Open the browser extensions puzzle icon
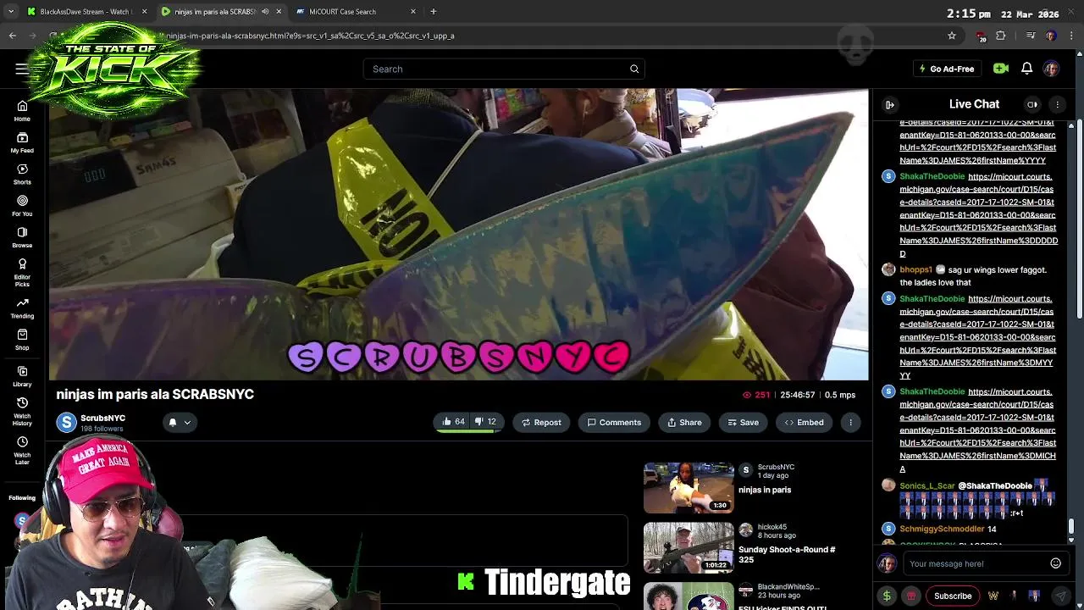 point(1000,36)
